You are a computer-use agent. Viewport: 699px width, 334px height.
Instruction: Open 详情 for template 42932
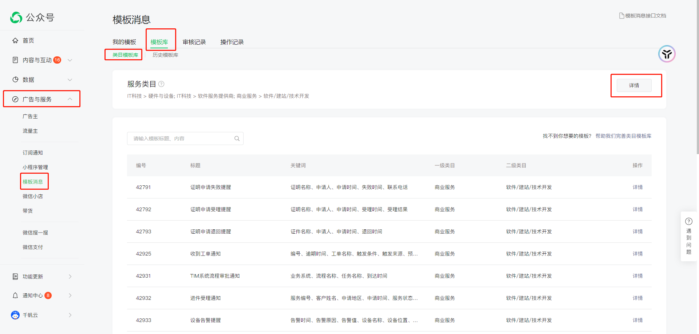click(x=638, y=298)
